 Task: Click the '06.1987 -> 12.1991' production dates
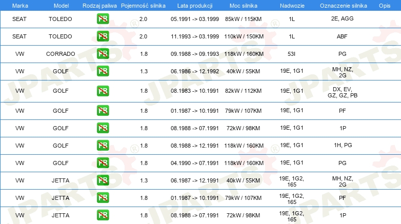pos(195,180)
